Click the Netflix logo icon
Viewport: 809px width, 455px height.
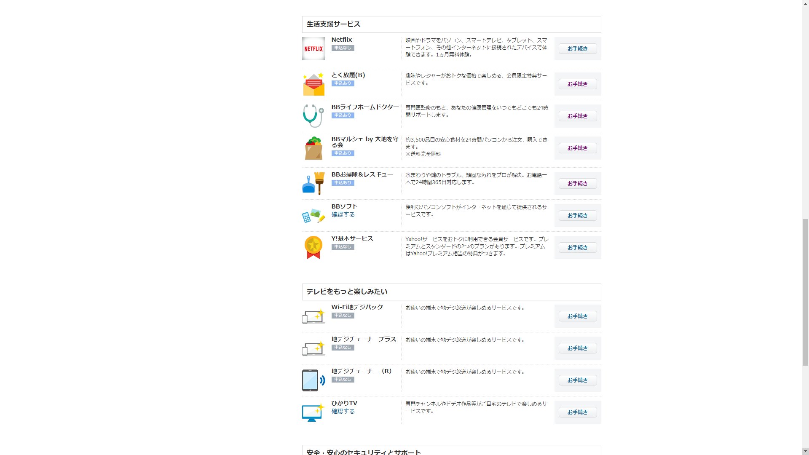click(313, 48)
